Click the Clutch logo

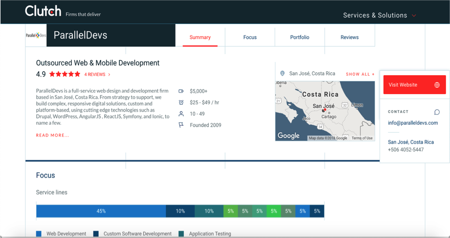pos(43,11)
